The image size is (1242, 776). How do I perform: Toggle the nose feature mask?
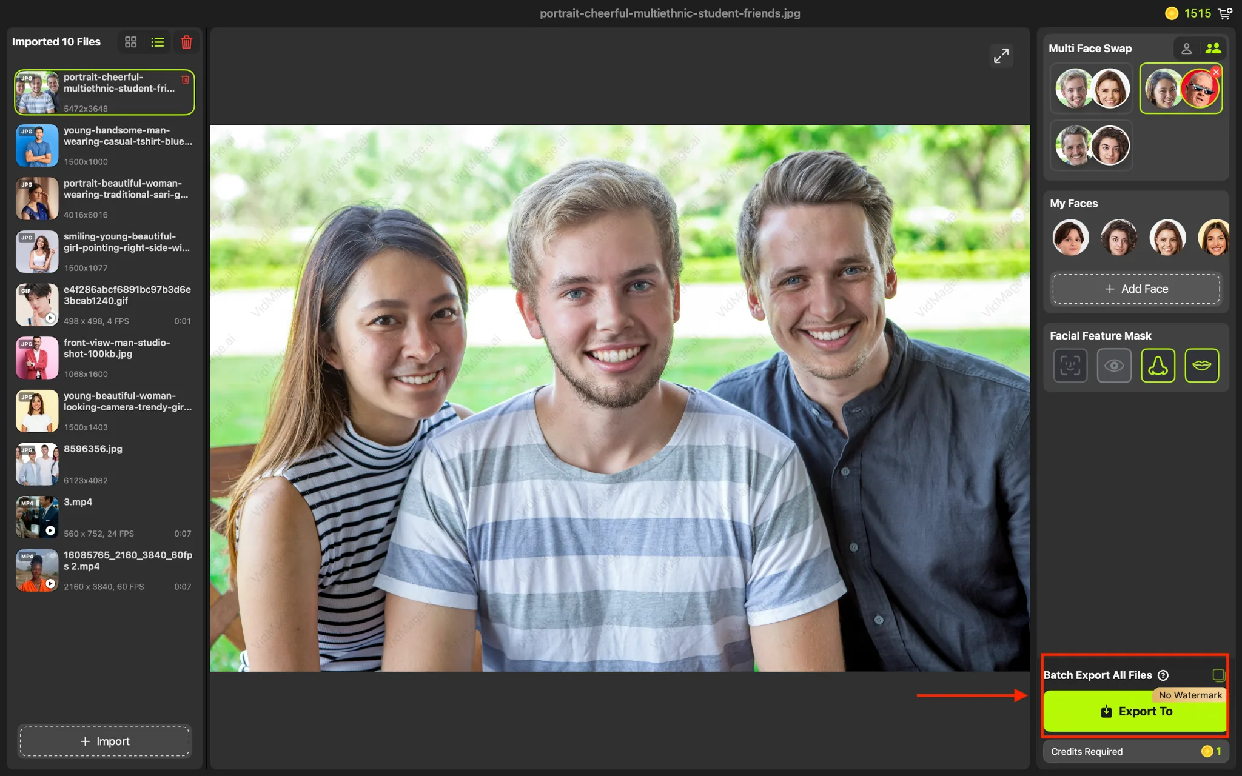pyautogui.click(x=1158, y=366)
